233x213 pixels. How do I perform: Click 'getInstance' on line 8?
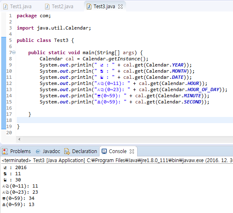[x=124, y=59]
